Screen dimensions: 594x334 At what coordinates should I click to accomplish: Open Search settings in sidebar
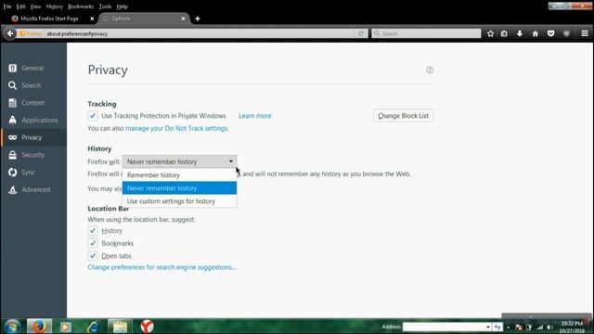click(33, 85)
